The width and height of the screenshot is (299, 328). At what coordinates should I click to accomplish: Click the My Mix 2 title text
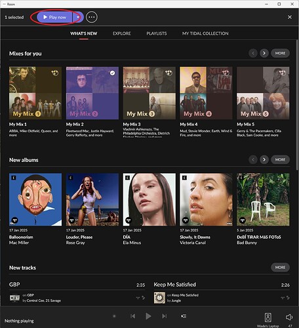click(x=75, y=124)
